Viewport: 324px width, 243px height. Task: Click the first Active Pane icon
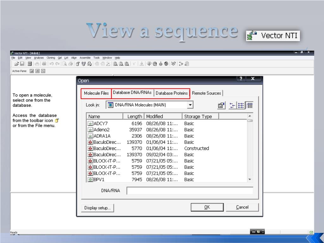click(32, 71)
